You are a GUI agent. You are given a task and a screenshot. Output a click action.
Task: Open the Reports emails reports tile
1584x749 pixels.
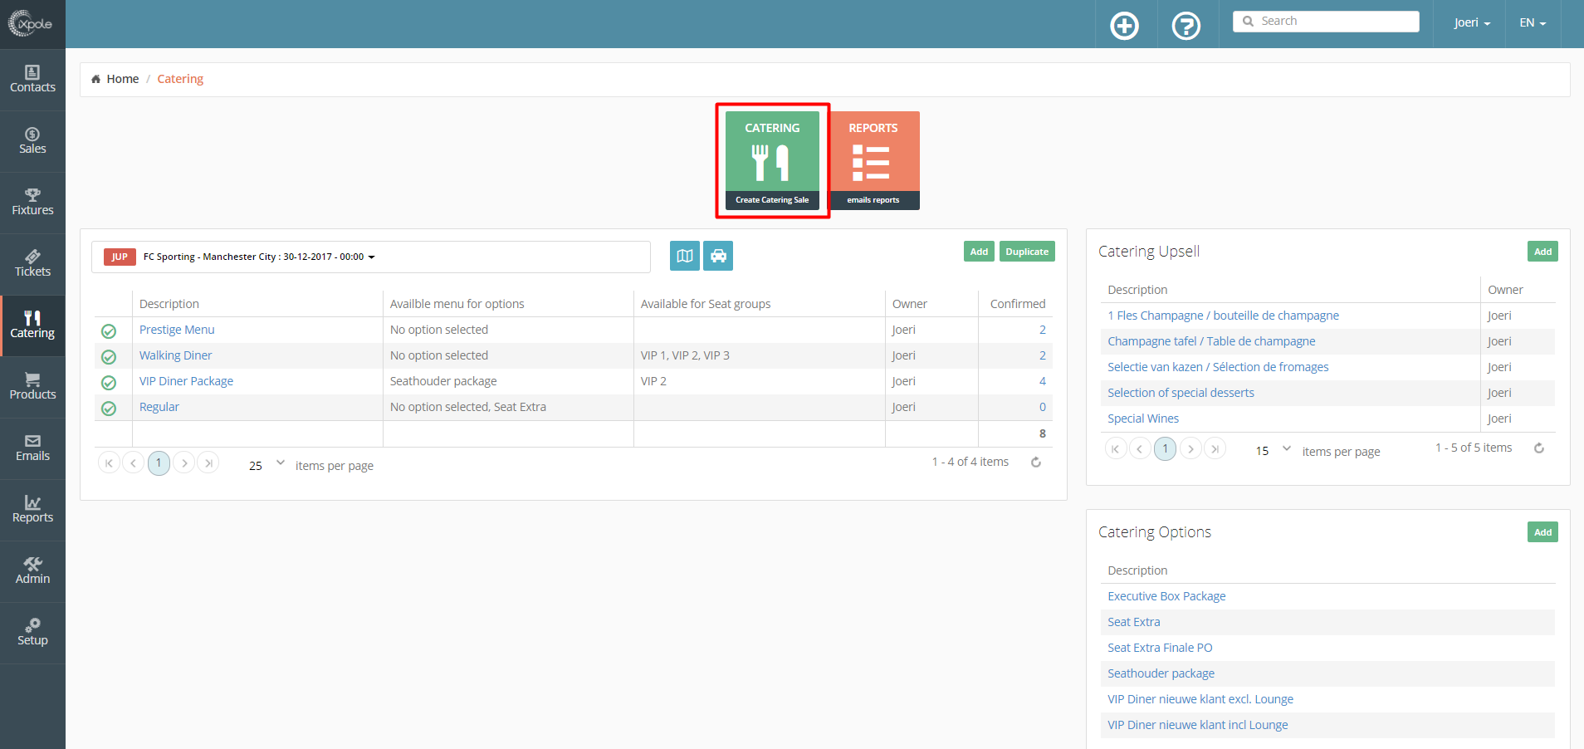[x=873, y=160]
